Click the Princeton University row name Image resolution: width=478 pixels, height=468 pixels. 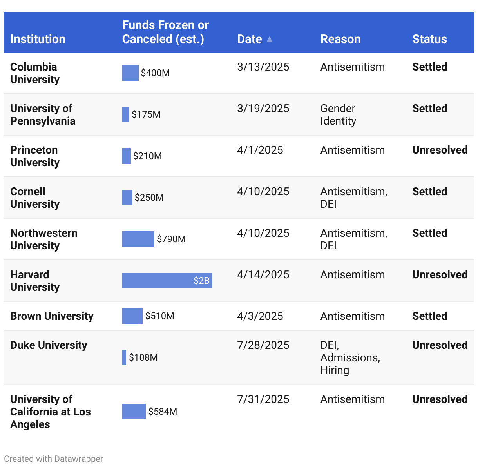(35, 156)
